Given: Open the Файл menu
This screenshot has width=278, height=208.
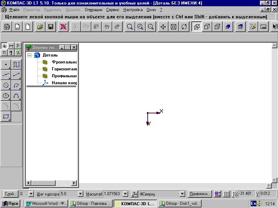Looking at the screenshot, I should pos(14,10).
